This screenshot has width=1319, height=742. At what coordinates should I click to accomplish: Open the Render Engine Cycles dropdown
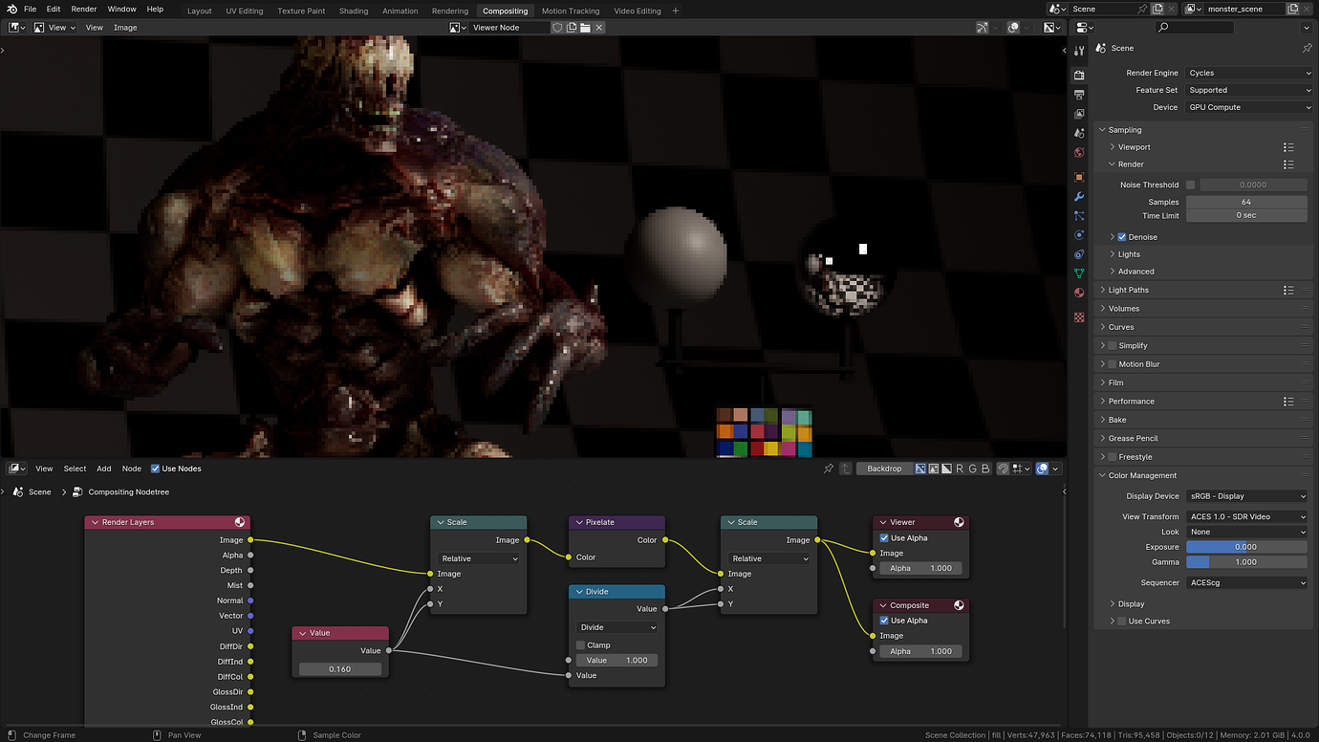coord(1249,73)
